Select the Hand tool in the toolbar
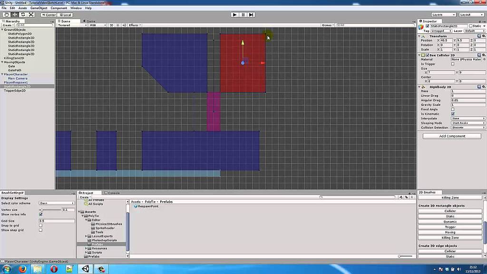Screen dimensions: 487x274 pos(7,15)
